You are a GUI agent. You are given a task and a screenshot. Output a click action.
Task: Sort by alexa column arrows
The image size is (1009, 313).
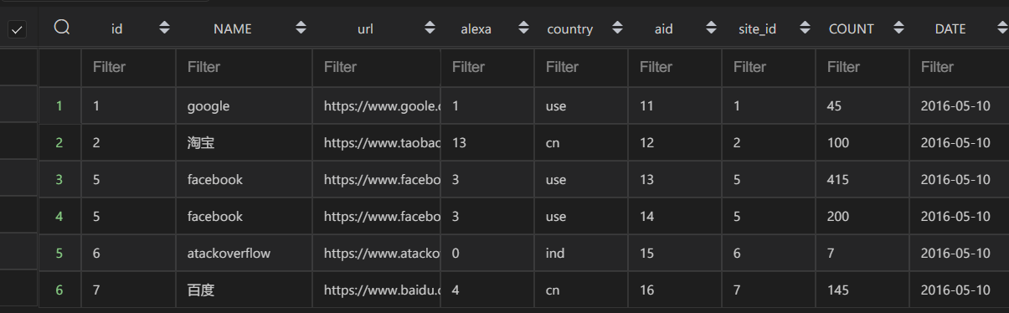pos(523,28)
